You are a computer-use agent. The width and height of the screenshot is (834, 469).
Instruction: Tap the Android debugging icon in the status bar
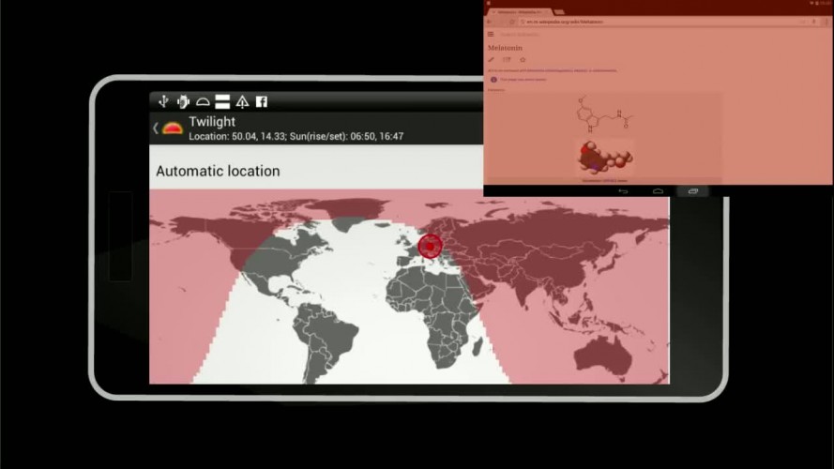183,101
